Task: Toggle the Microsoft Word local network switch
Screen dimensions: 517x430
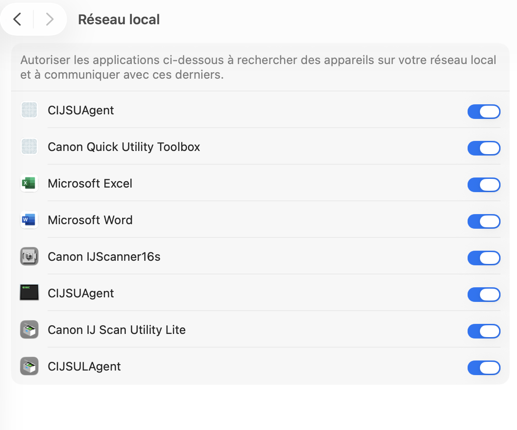Action: (x=484, y=221)
